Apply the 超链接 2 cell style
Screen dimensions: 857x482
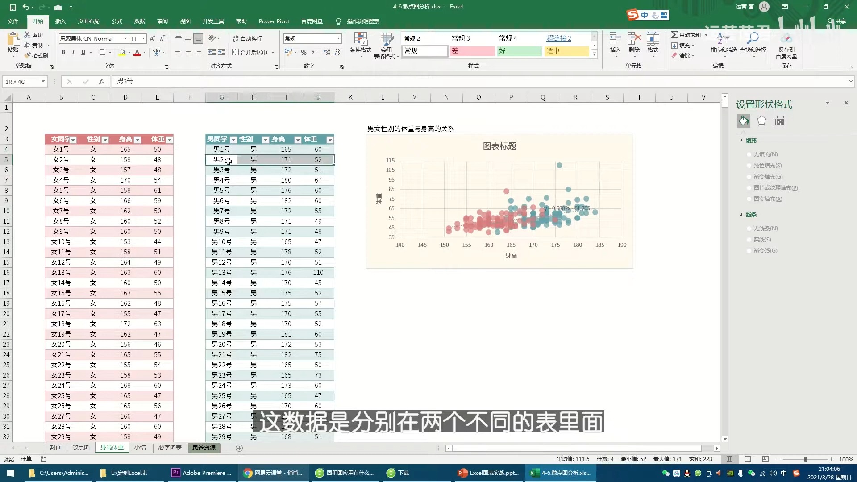558,38
